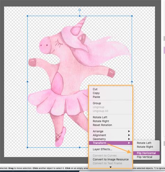Click the rotation handle above the selection
The height and width of the screenshot is (172, 165).
80,10
